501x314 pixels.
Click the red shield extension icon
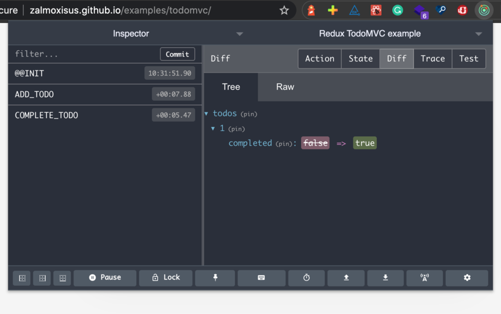(462, 10)
